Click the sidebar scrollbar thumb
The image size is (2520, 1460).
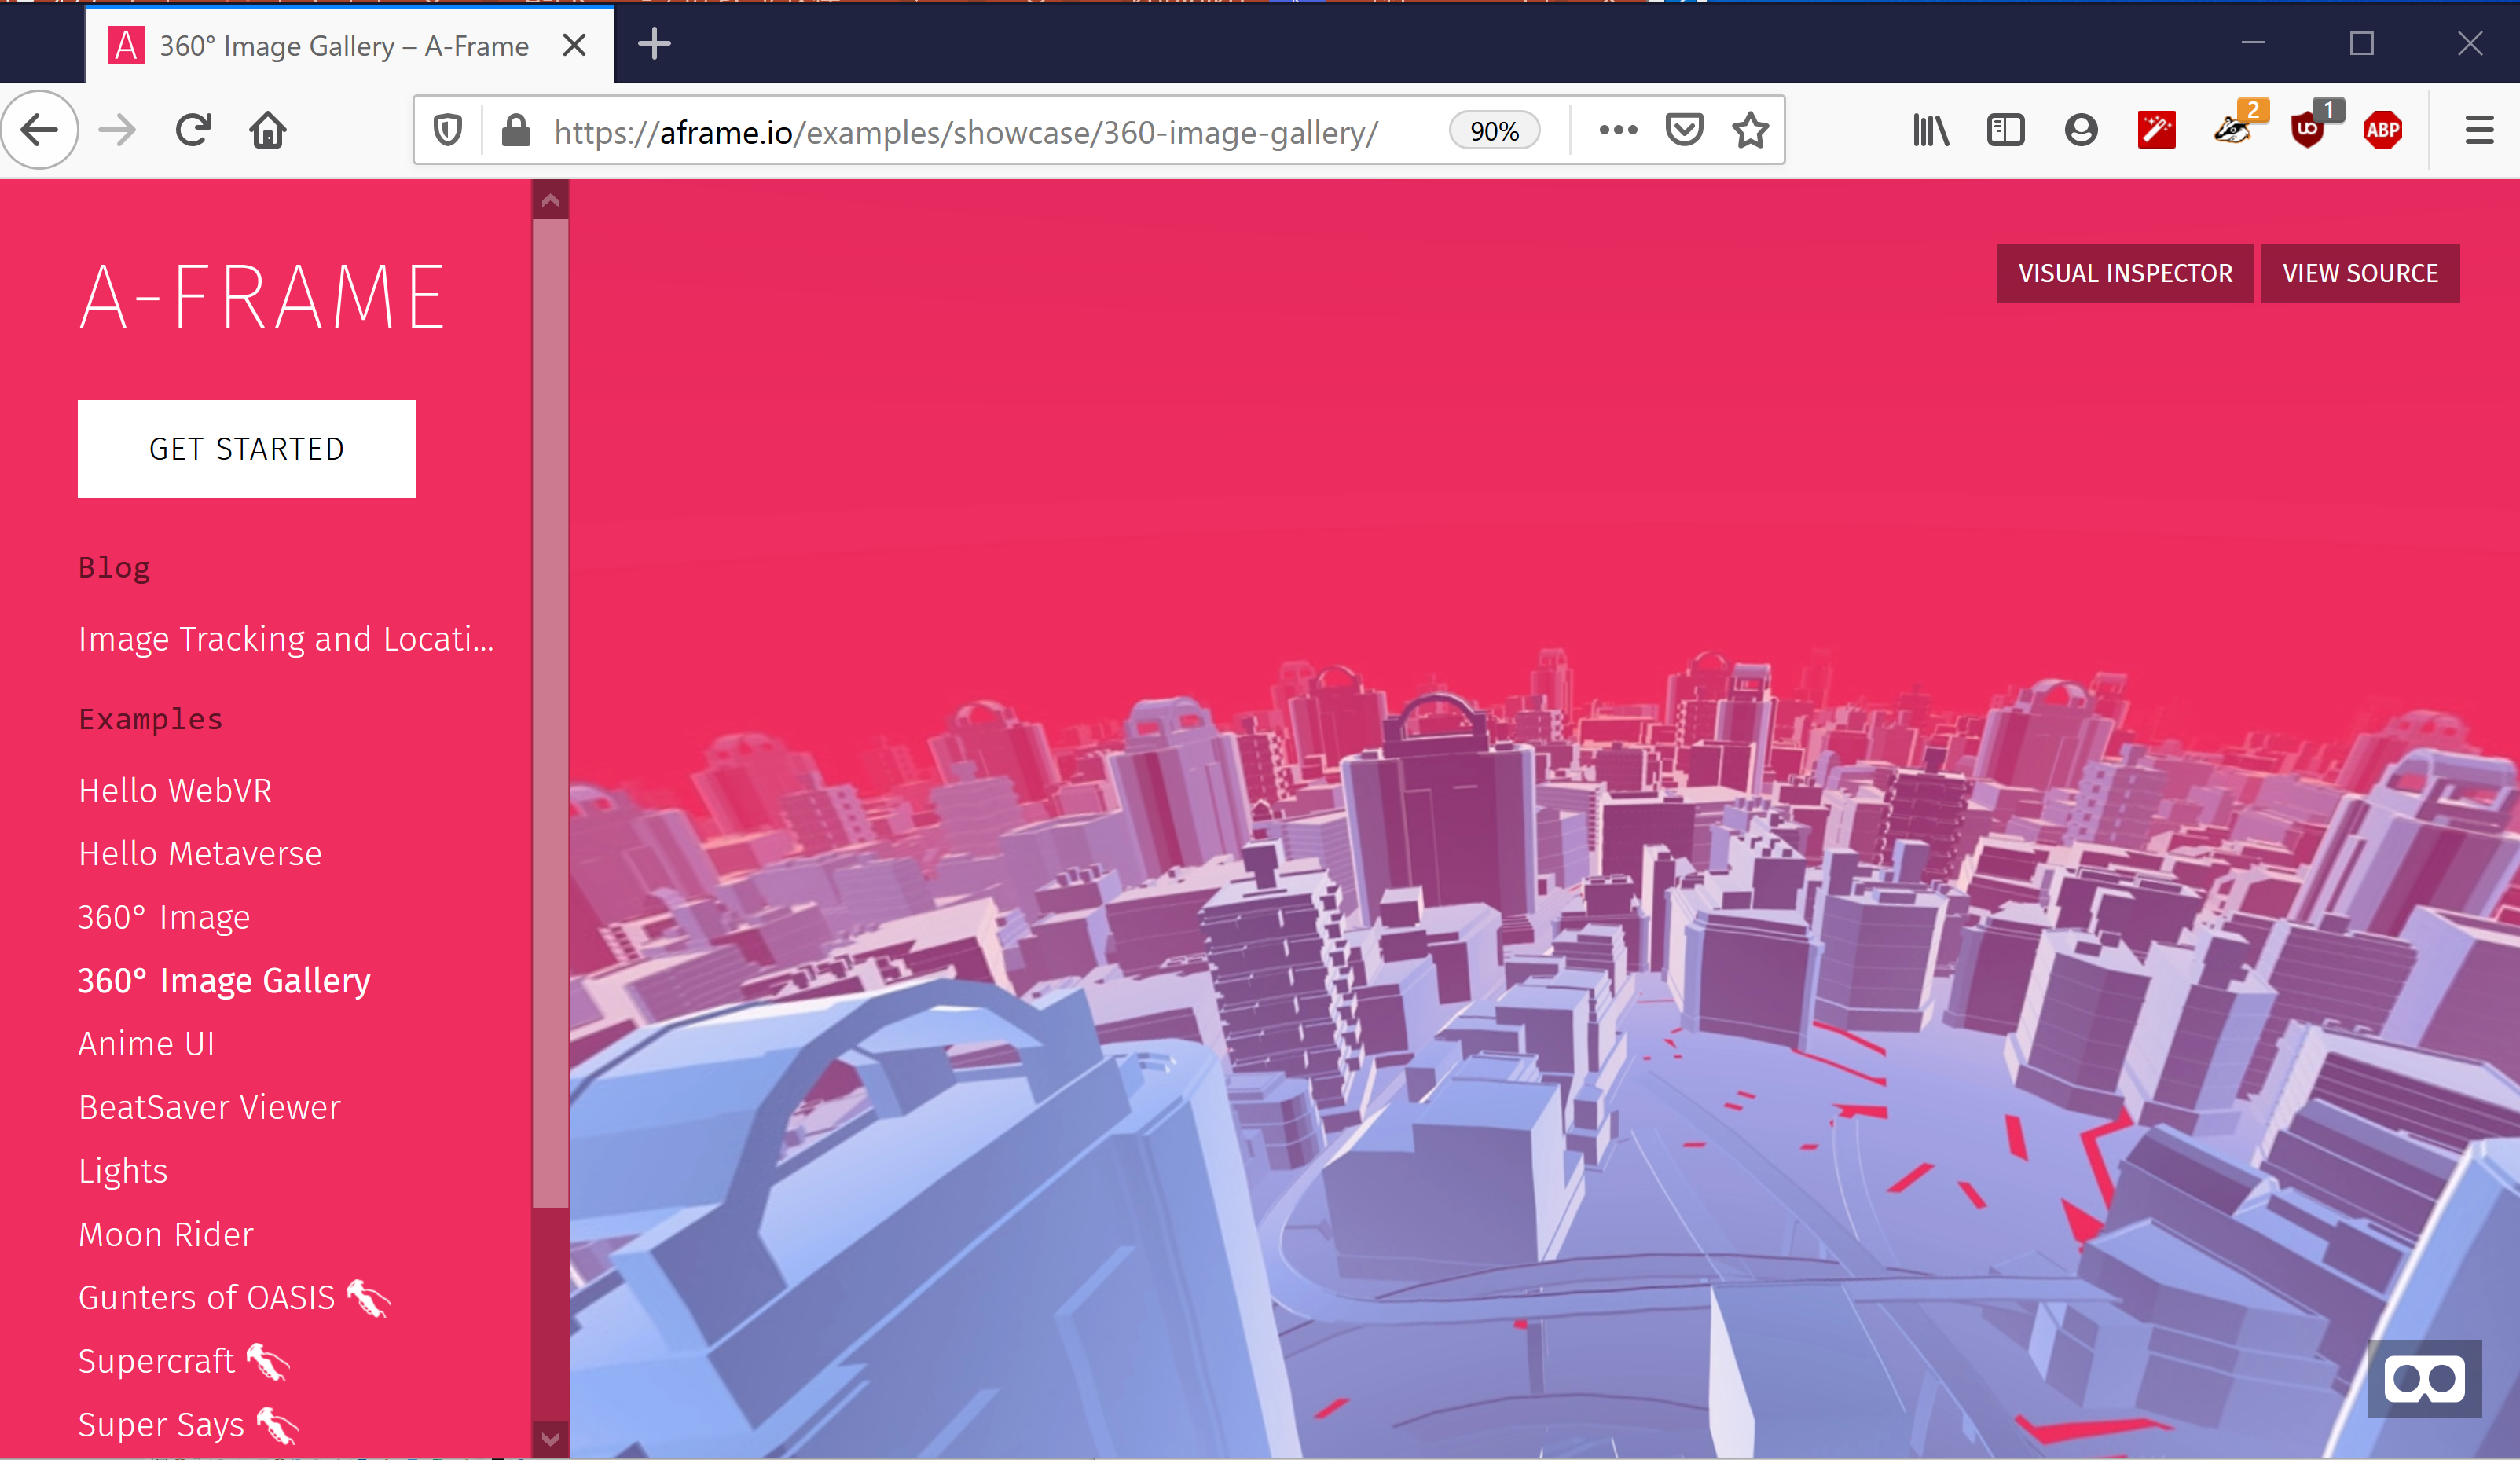click(x=550, y=713)
